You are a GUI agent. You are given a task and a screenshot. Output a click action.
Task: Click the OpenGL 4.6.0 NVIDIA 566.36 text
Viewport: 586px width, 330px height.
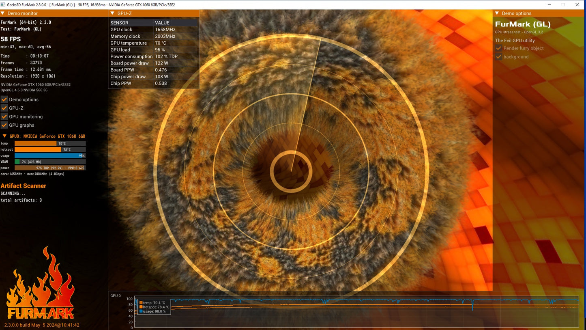(x=24, y=90)
